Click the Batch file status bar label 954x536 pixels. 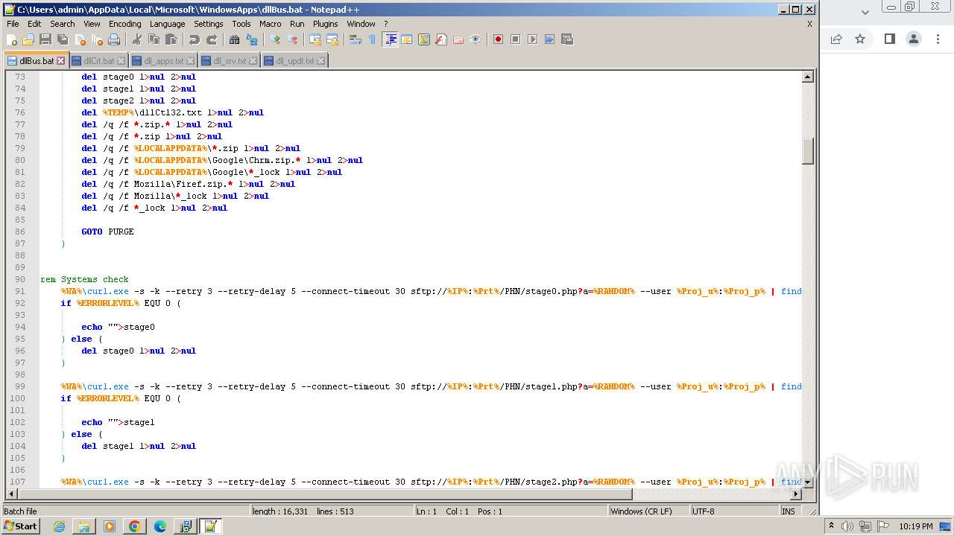(21, 511)
